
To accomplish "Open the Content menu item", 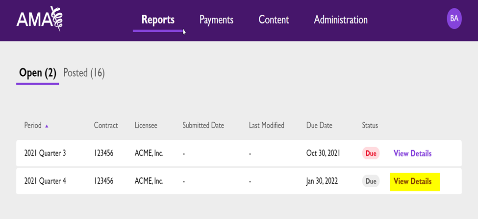I will click(x=274, y=20).
